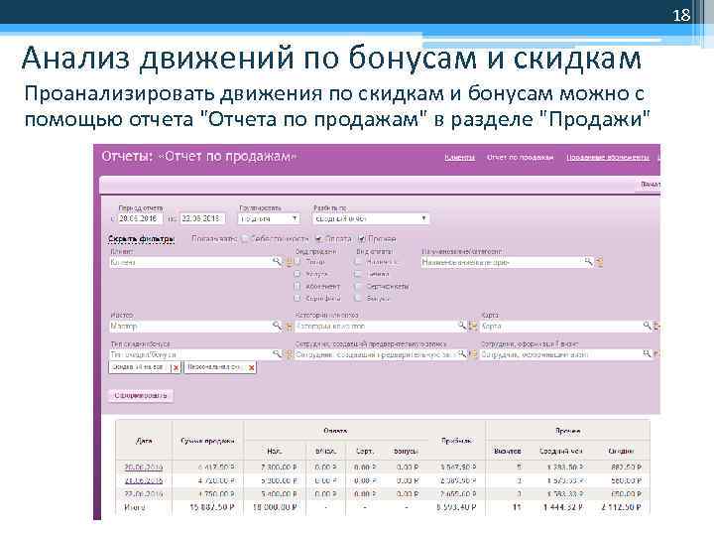The width and height of the screenshot is (714, 536).
Task: Open the Разбить по dropdown
Action: pos(371,218)
